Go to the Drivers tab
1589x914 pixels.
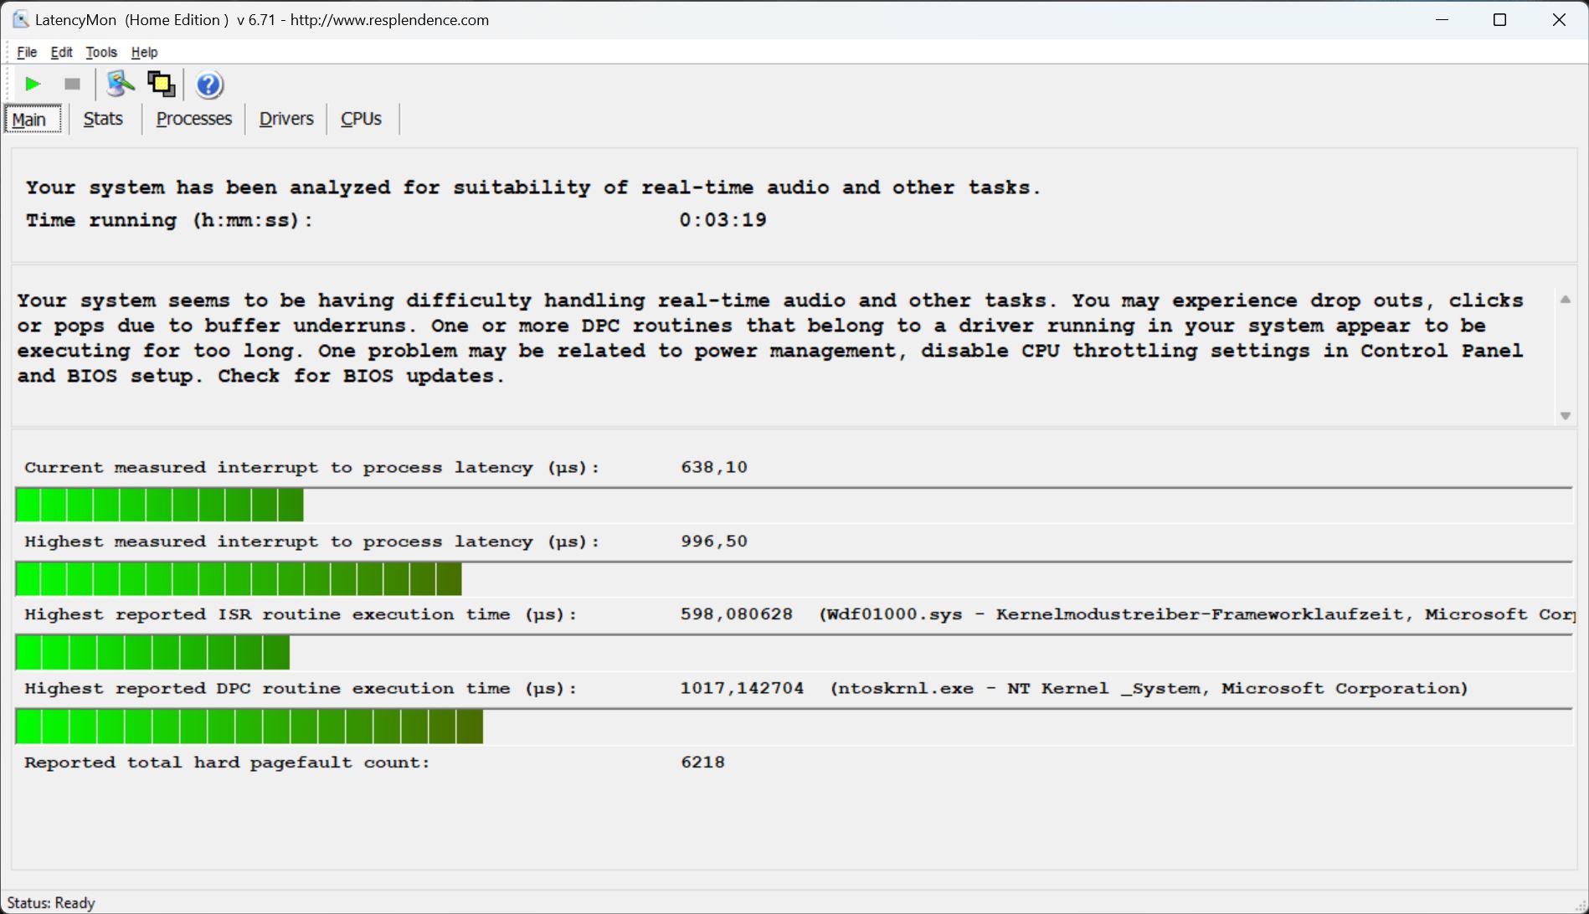pyautogui.click(x=286, y=119)
